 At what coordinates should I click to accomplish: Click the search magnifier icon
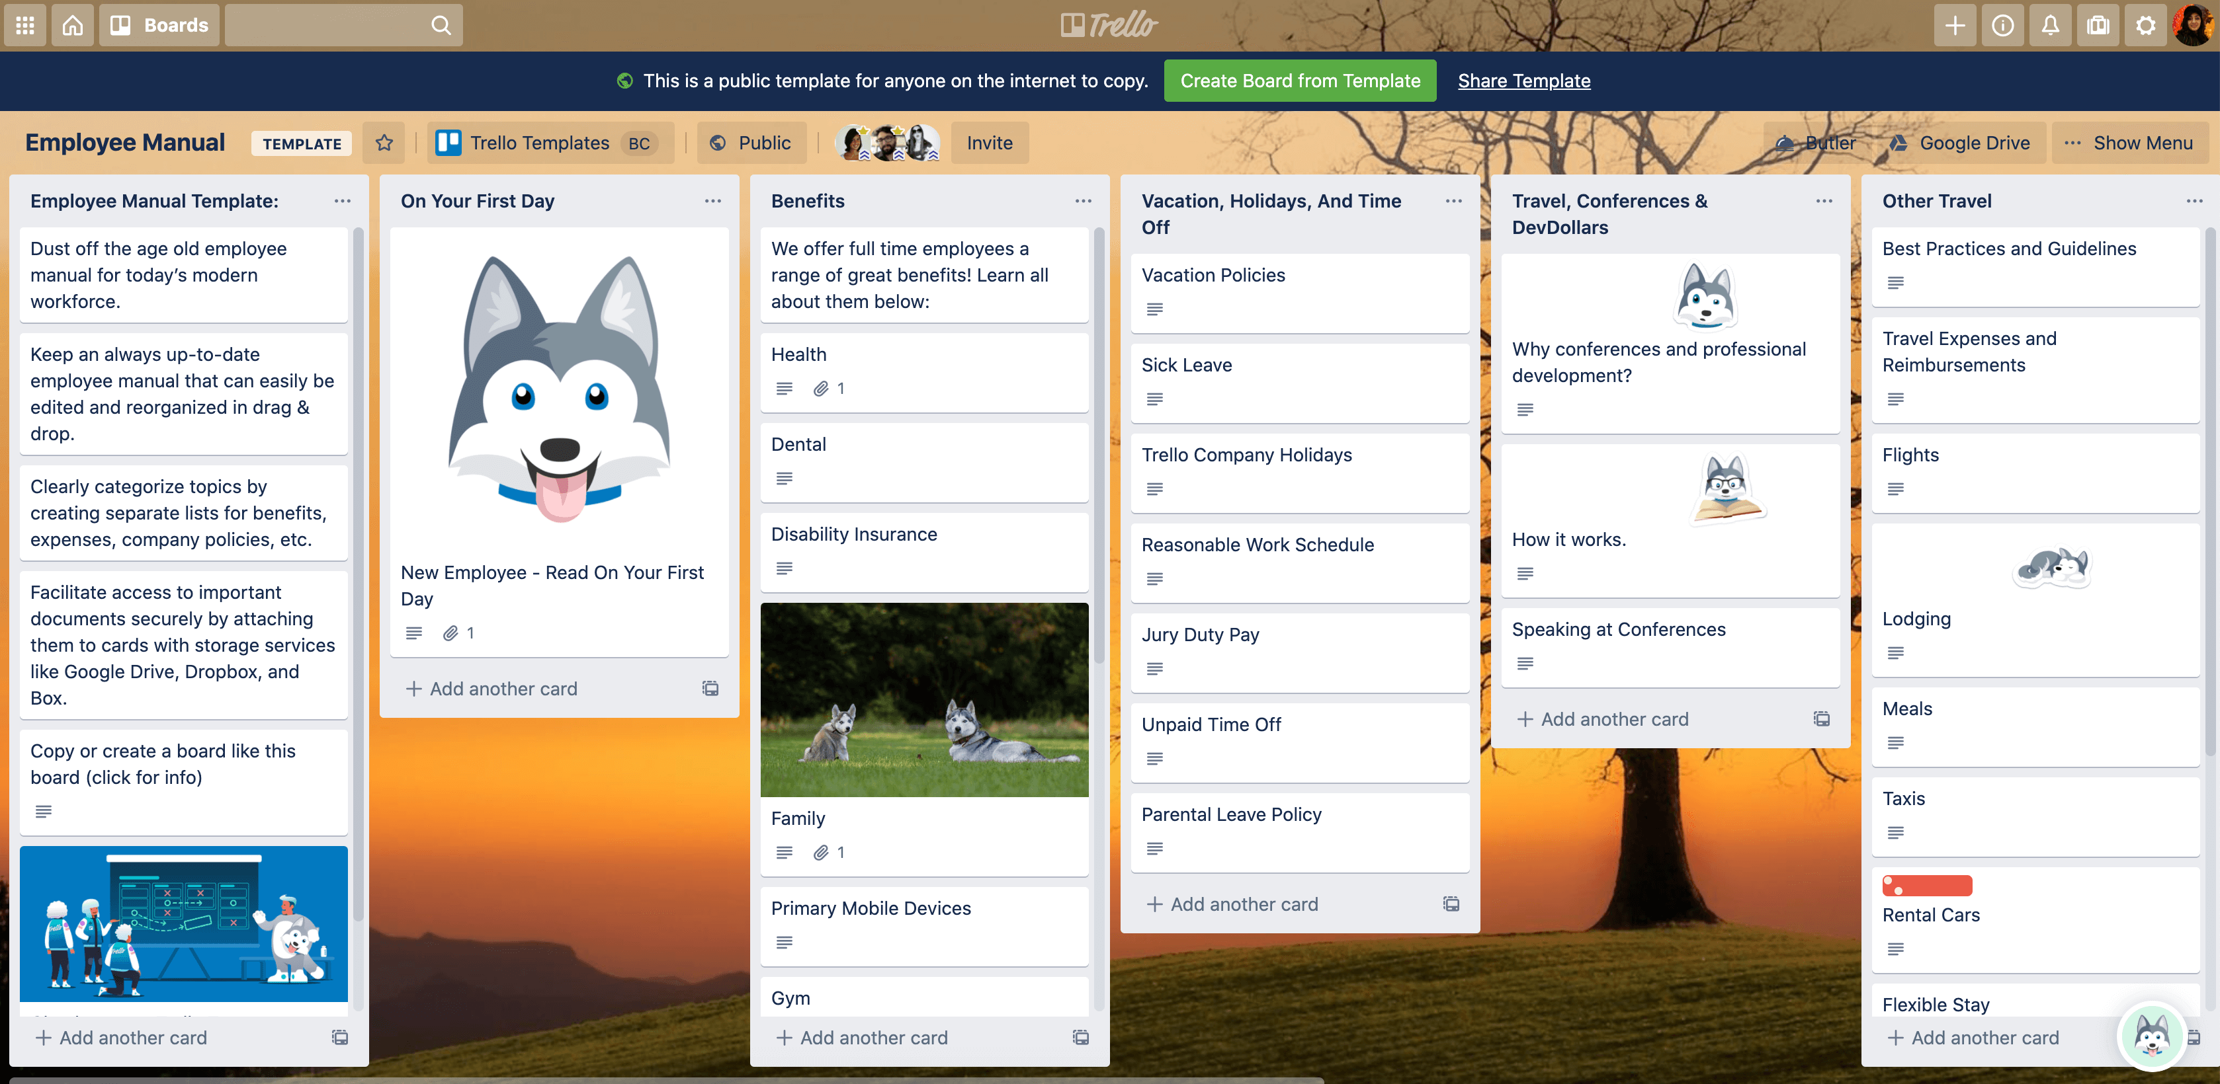coord(442,24)
